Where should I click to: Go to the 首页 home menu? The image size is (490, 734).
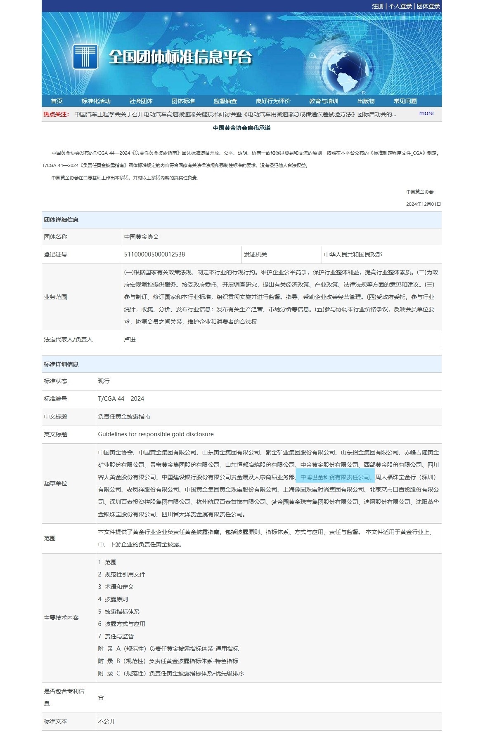(57, 101)
